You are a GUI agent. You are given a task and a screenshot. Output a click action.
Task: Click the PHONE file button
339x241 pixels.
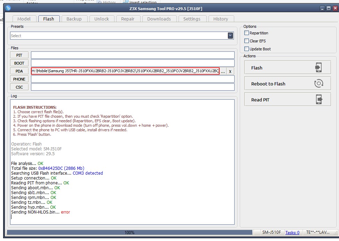(x=19, y=79)
